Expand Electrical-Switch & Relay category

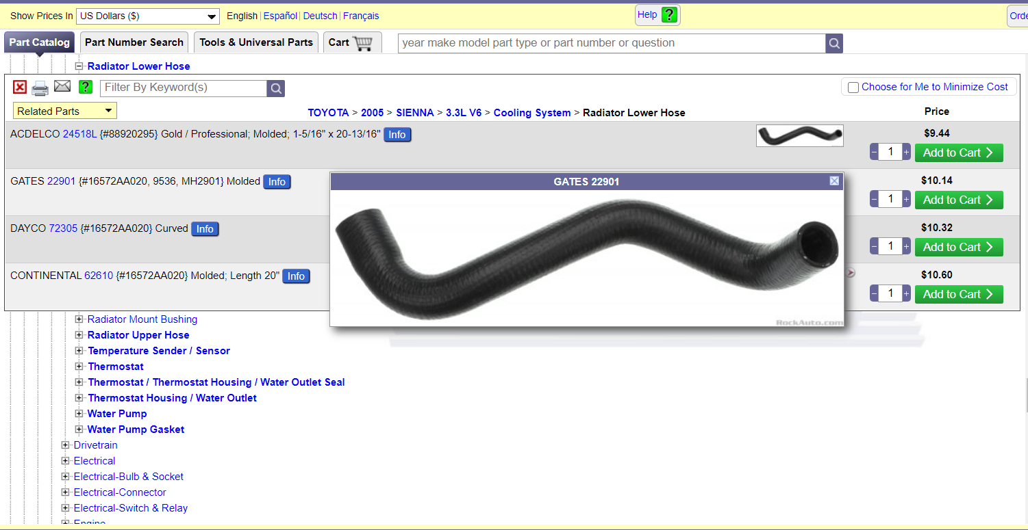pyautogui.click(x=65, y=508)
